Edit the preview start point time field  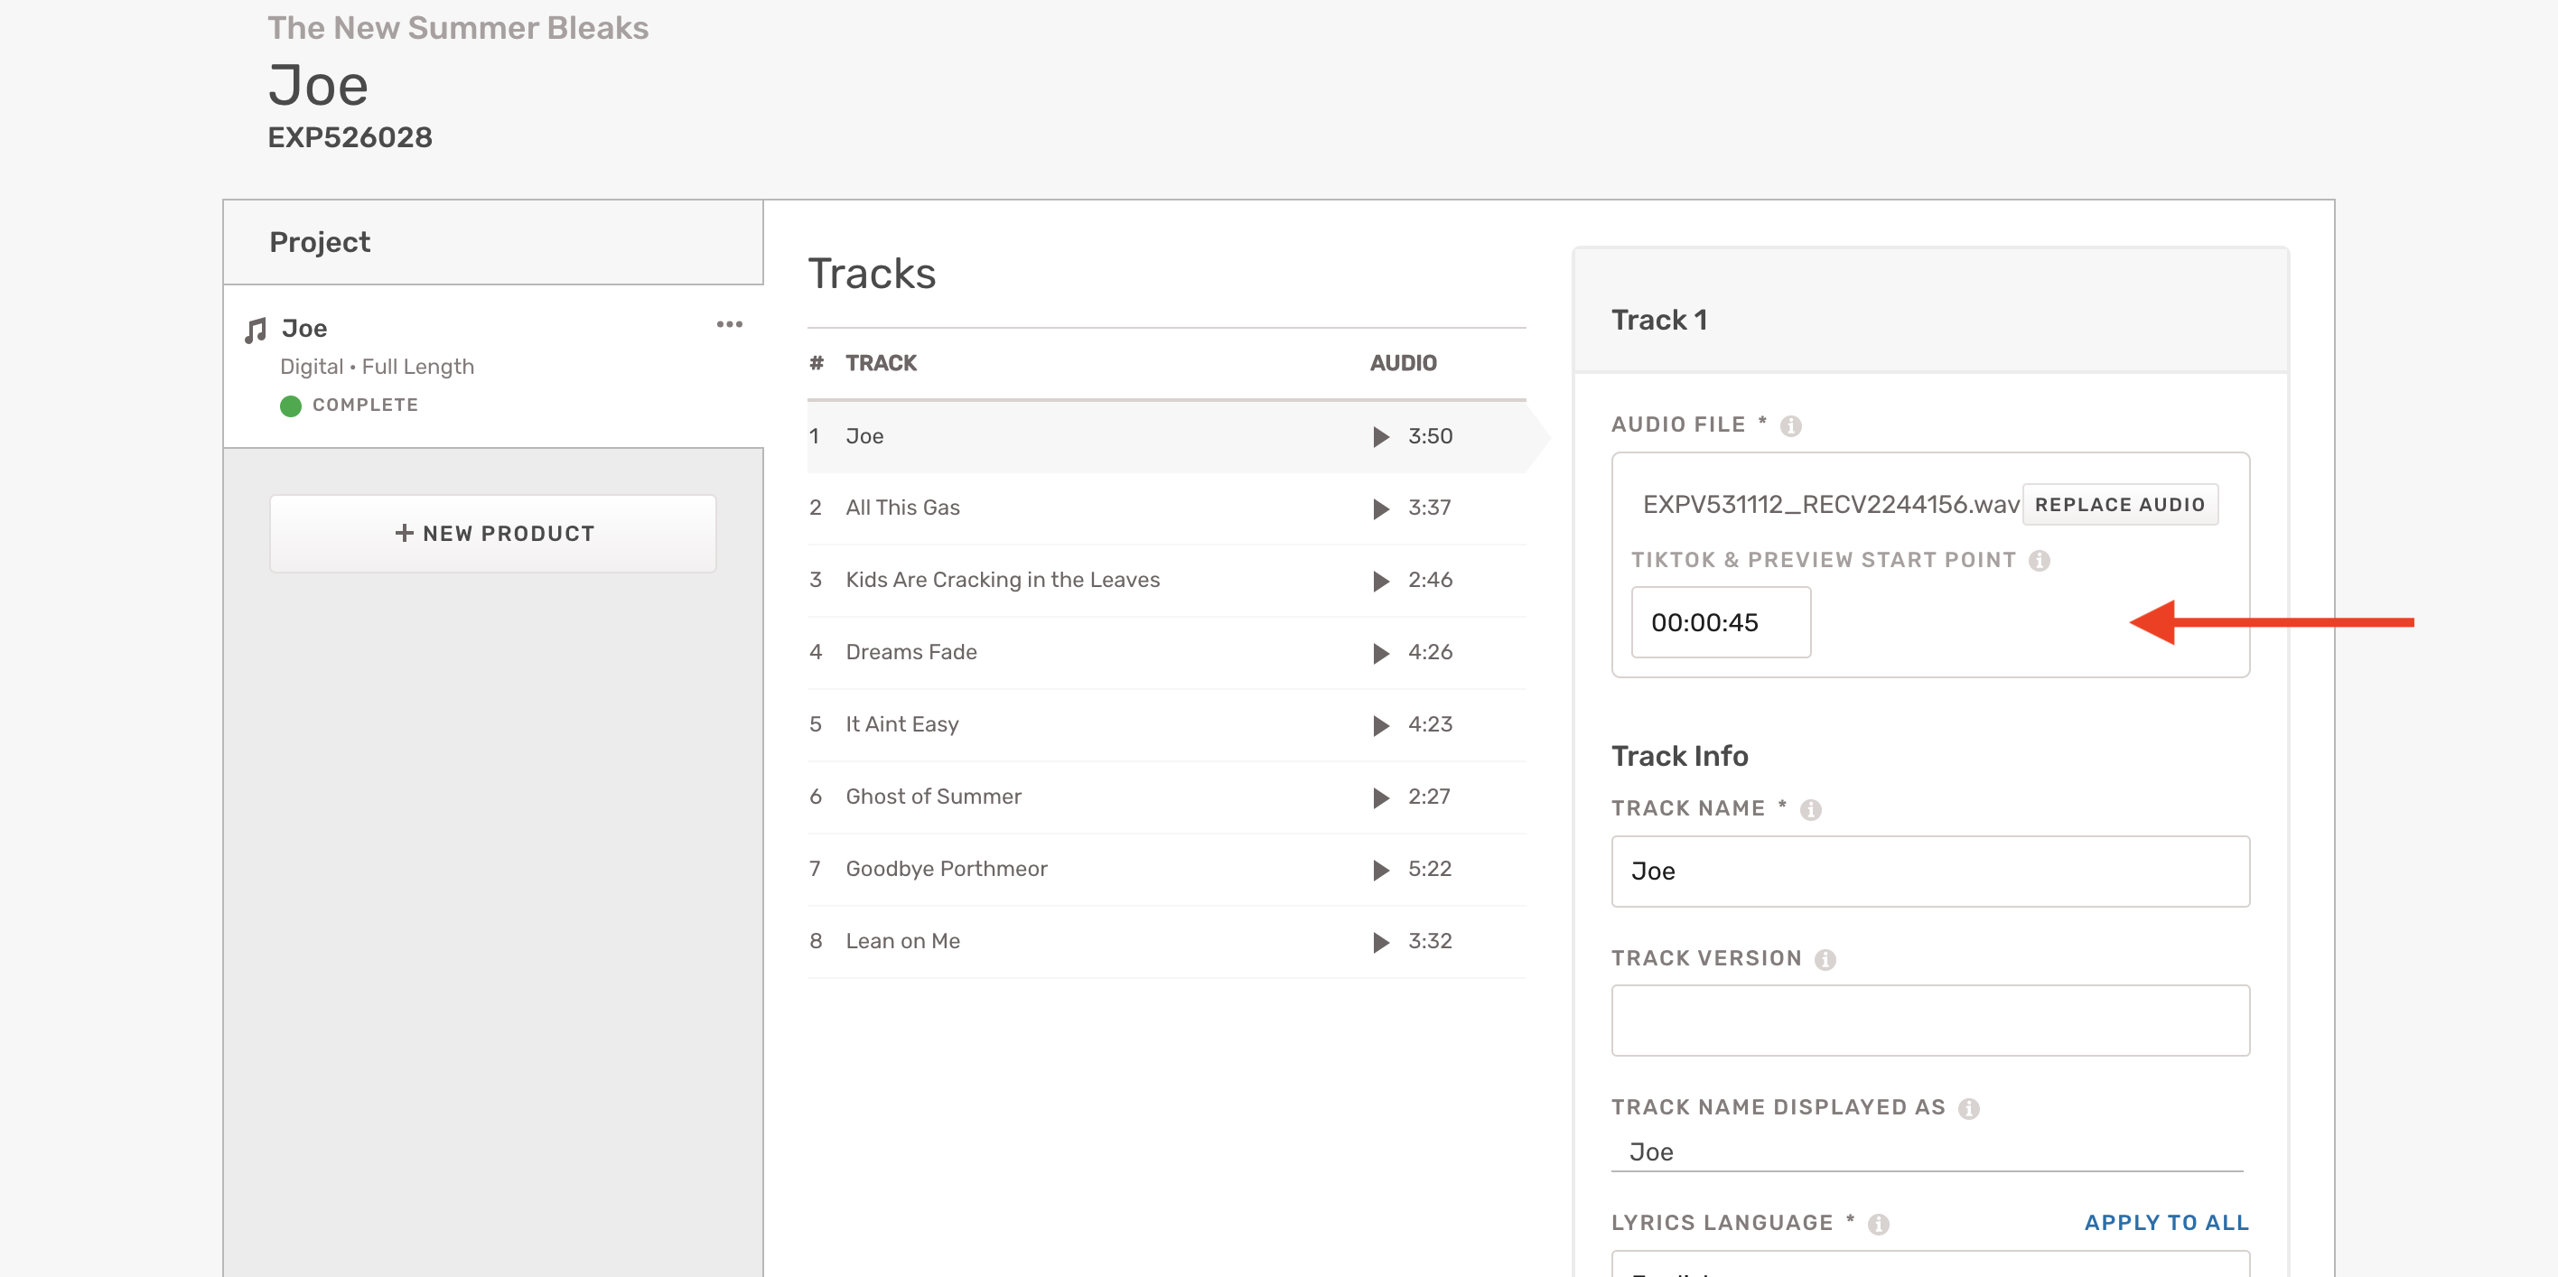[x=1720, y=622]
